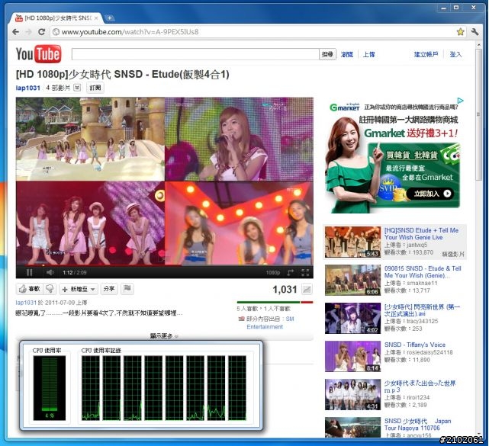The image size is (489, 446).
Task: Click the sign in link
Action: coord(455,55)
